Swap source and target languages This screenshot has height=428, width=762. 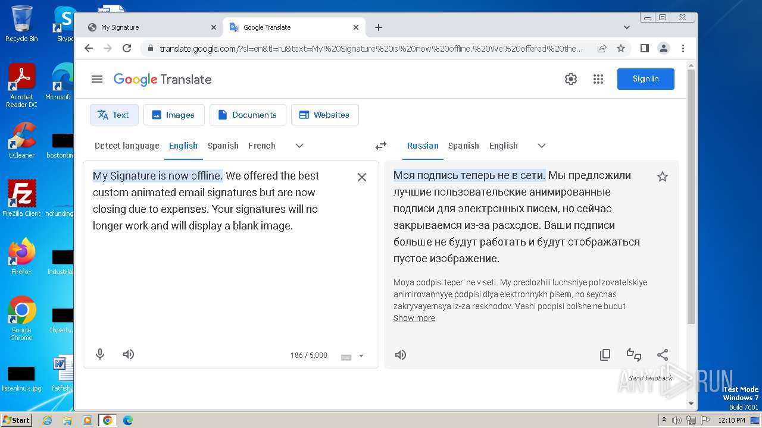coord(381,146)
